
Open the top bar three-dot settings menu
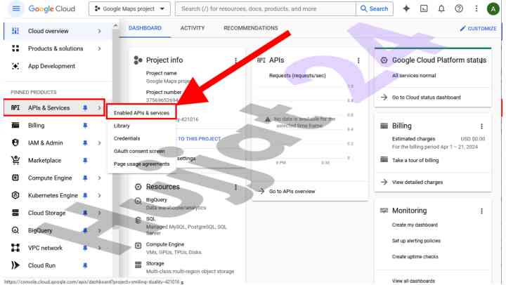476,8
